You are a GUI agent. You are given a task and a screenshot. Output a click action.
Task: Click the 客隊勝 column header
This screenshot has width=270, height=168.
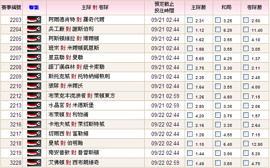click(254, 7)
